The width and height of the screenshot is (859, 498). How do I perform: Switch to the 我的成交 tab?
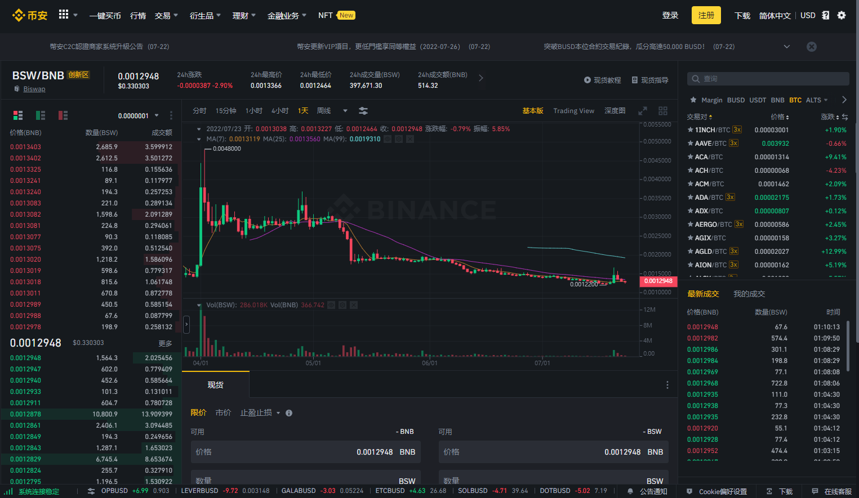tap(749, 294)
